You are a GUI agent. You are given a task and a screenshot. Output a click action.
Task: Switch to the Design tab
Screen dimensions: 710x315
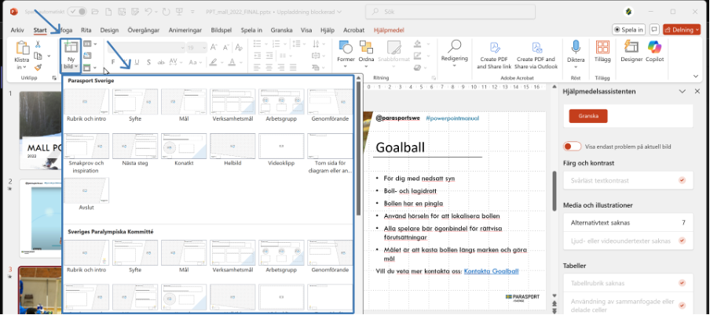coord(110,31)
